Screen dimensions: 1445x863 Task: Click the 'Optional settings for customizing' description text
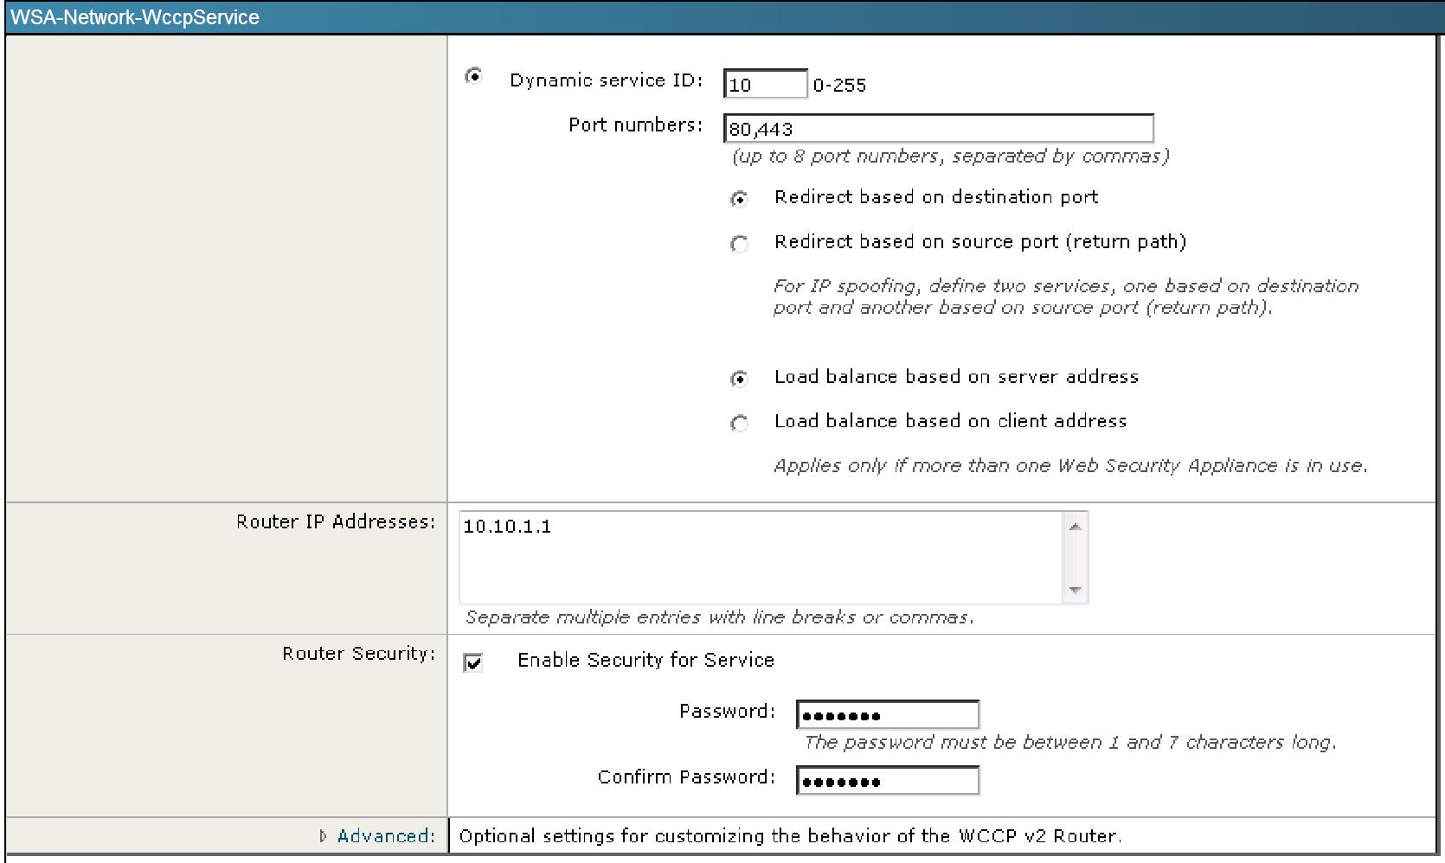[790, 836]
